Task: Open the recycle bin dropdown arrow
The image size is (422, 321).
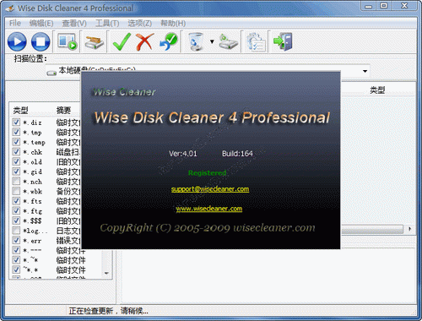Action: tap(212, 41)
